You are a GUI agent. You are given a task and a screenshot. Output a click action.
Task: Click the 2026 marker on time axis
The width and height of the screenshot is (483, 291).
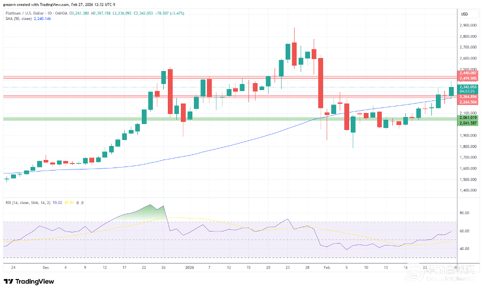[x=190, y=267]
